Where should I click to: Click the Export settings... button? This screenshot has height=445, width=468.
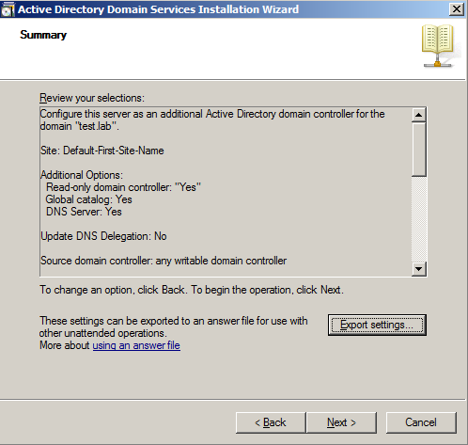[x=377, y=325]
